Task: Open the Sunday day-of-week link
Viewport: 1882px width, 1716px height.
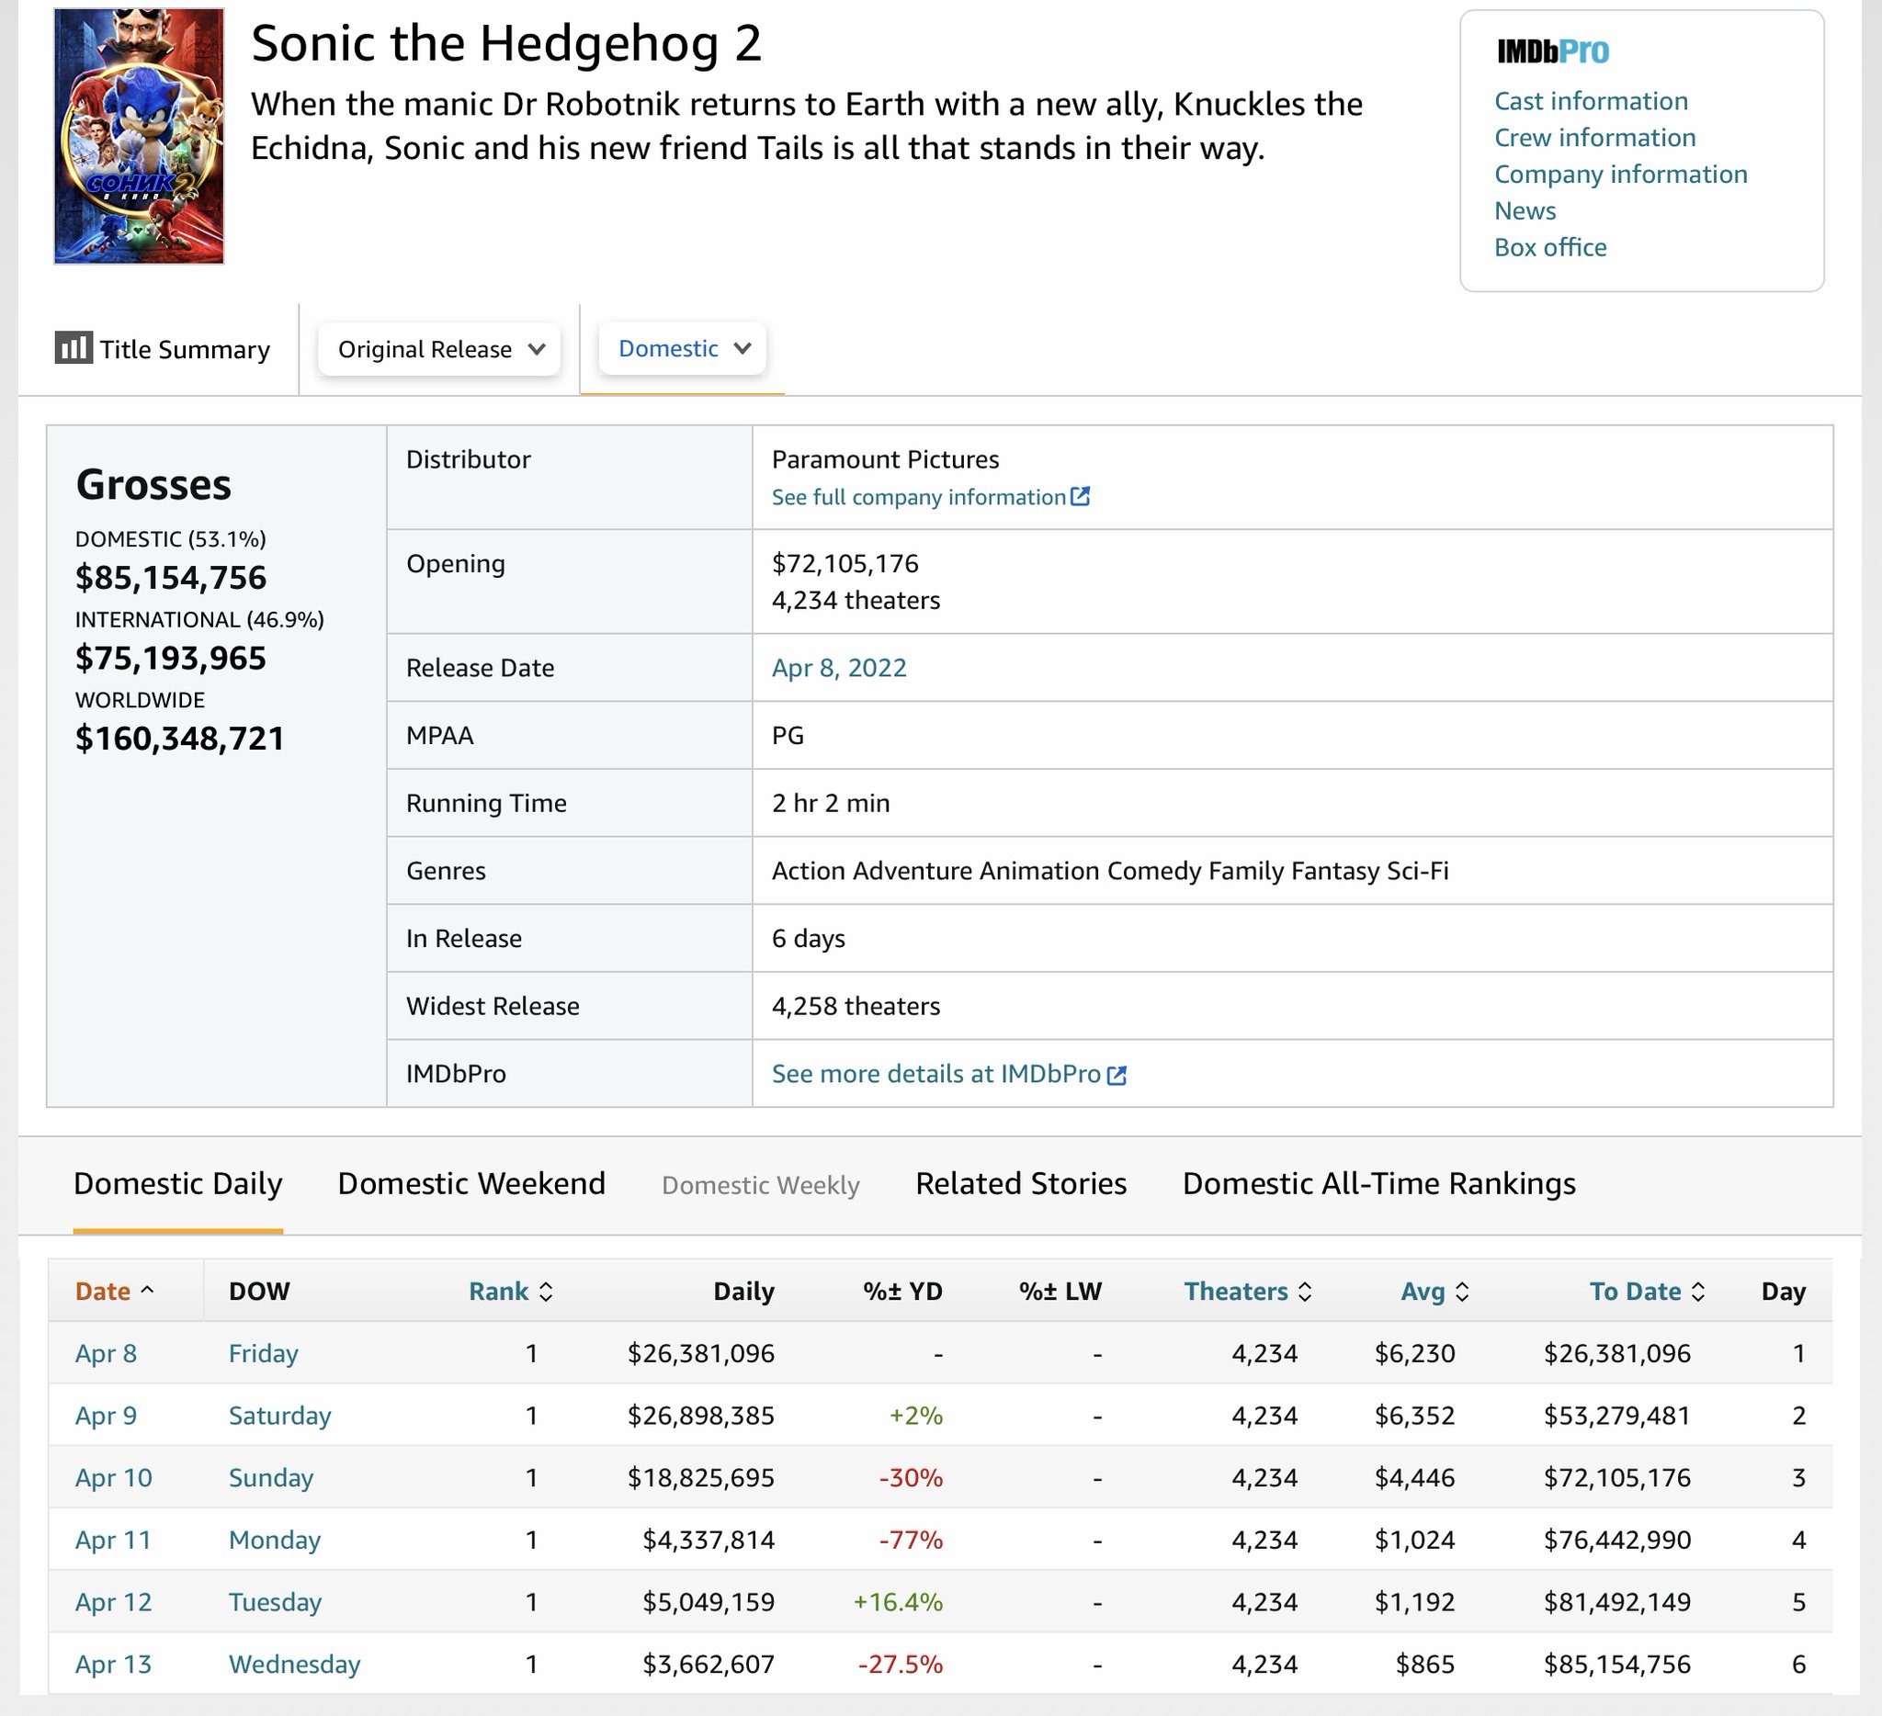Action: [x=271, y=1479]
